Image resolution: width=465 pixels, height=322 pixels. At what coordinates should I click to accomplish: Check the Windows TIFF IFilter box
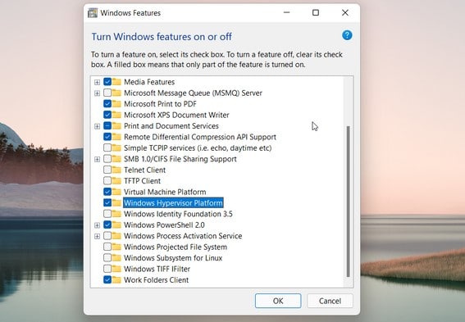coord(107,269)
